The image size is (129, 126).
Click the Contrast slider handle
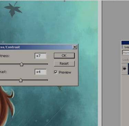click(x=21, y=80)
